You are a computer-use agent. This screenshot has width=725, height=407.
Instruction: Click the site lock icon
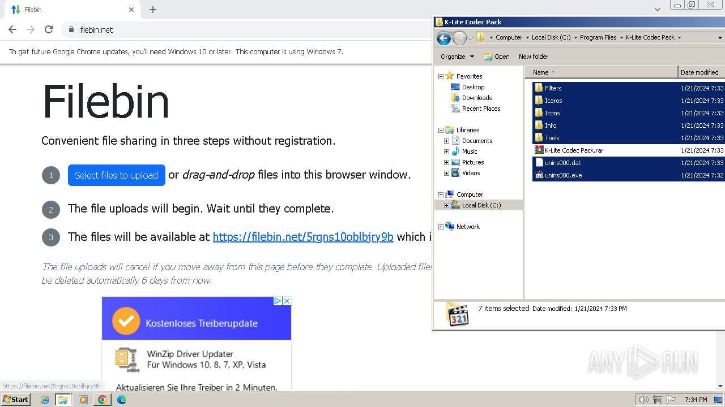coord(71,29)
